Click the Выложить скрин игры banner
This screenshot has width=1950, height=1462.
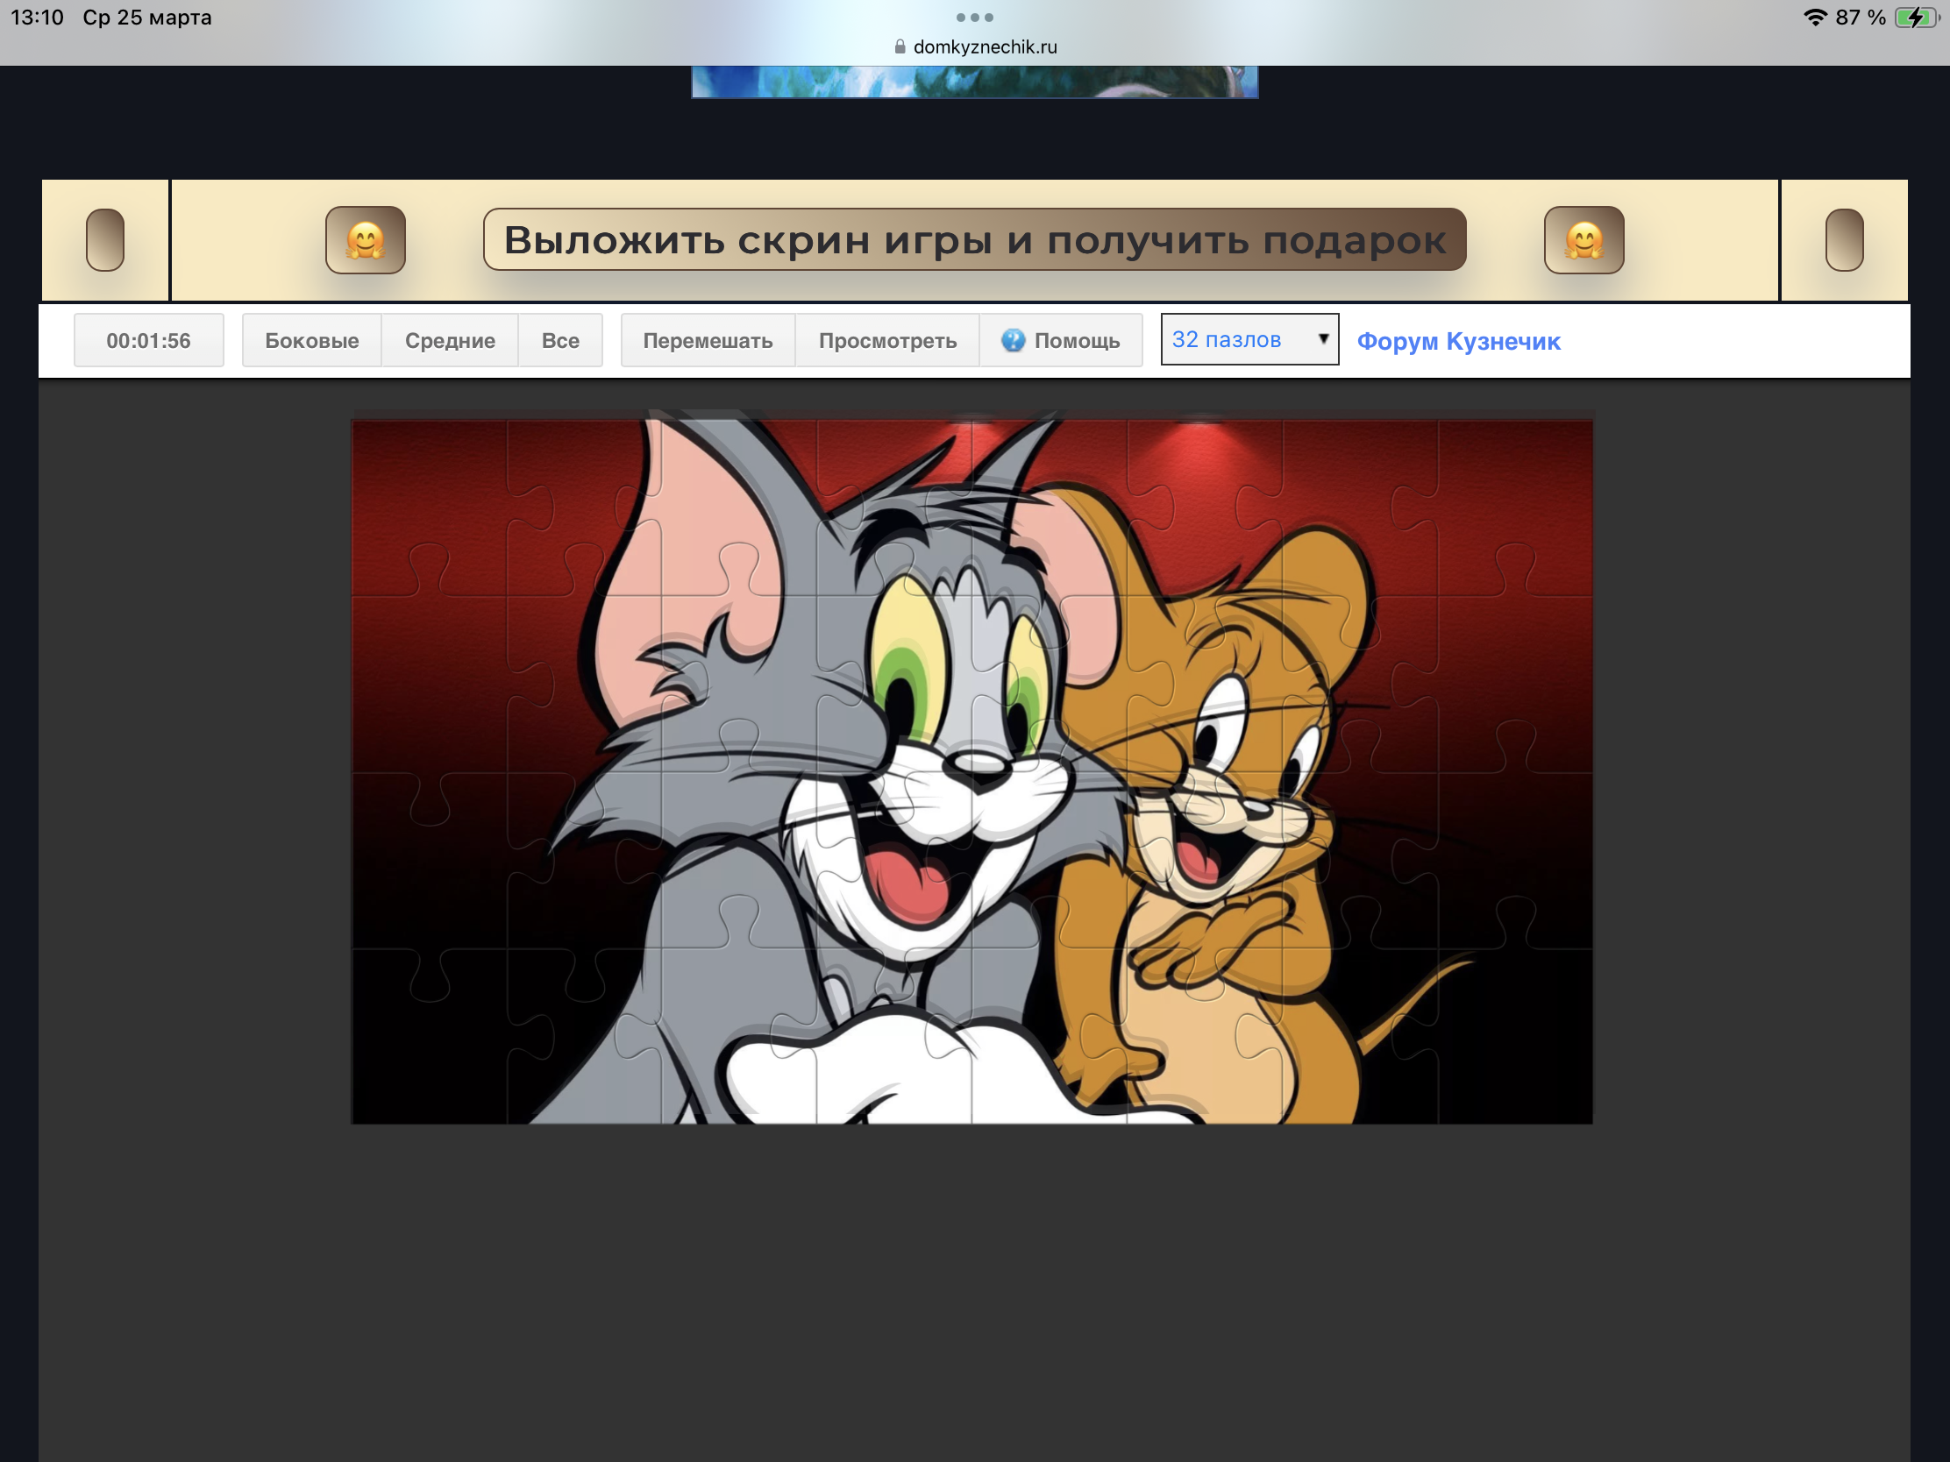tap(974, 239)
